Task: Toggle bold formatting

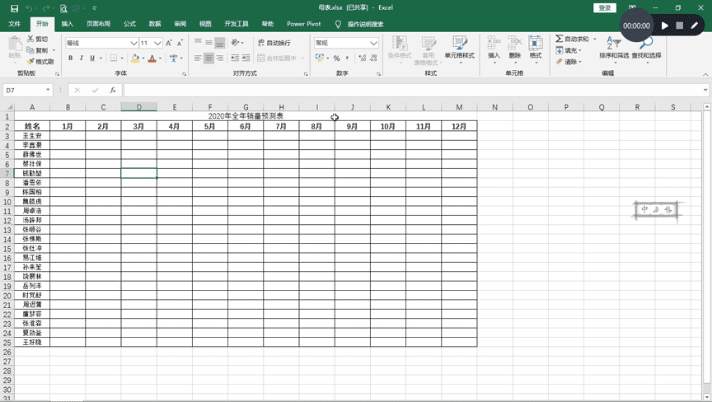Action: [70, 58]
